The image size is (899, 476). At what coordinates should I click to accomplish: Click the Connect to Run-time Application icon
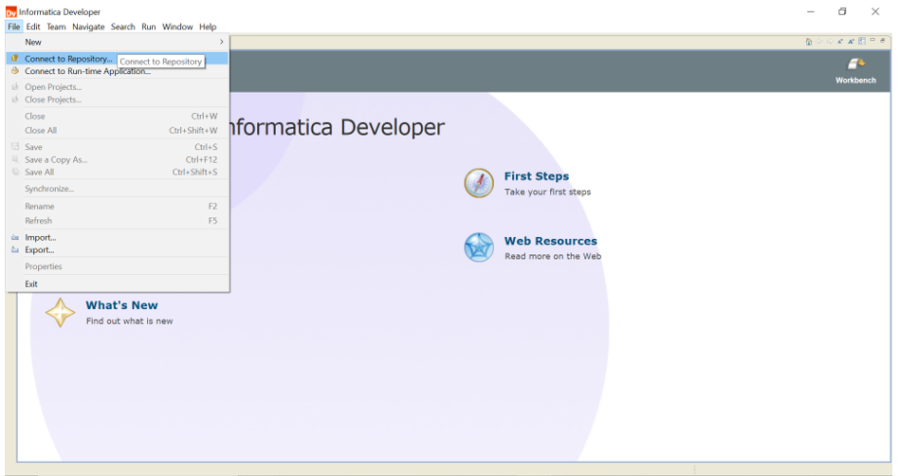tap(15, 70)
